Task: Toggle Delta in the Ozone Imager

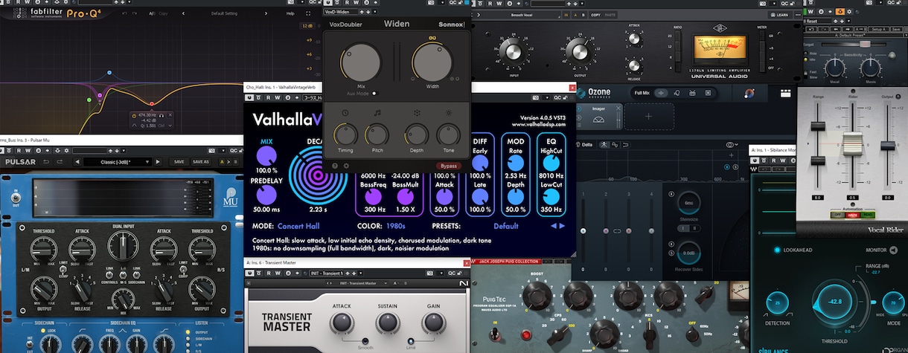Action: [x=583, y=144]
